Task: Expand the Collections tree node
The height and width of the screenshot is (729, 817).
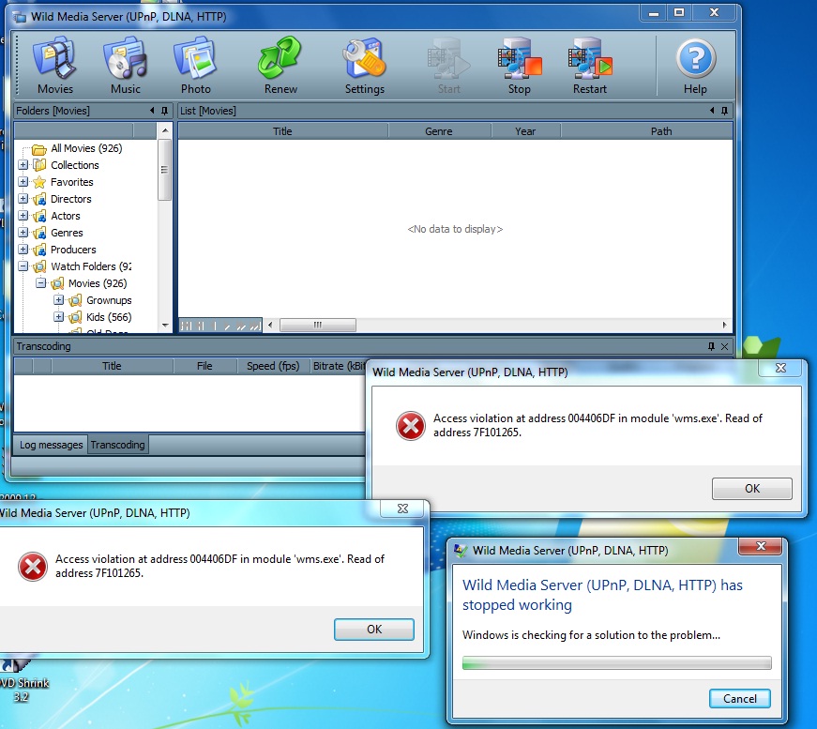Action: click(x=23, y=165)
